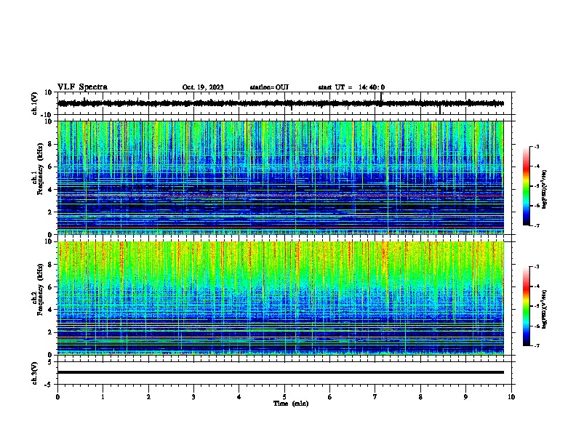Click time axis tick label "8"

click(420, 396)
